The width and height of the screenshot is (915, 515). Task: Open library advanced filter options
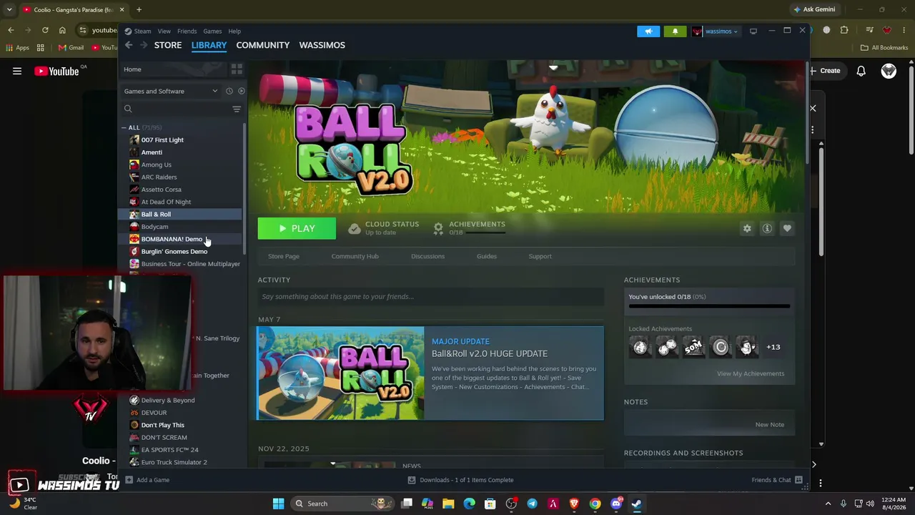click(237, 109)
